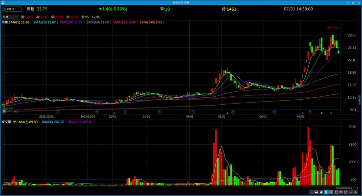Click the cyan triangle marker on time axis
362x196 pixels.
(x=321, y=113)
